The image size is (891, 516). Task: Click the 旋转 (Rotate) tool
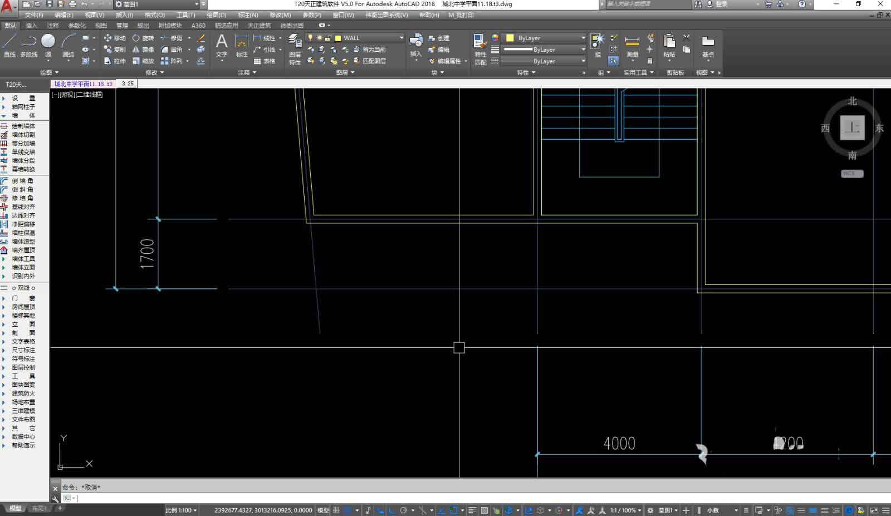pyautogui.click(x=143, y=38)
